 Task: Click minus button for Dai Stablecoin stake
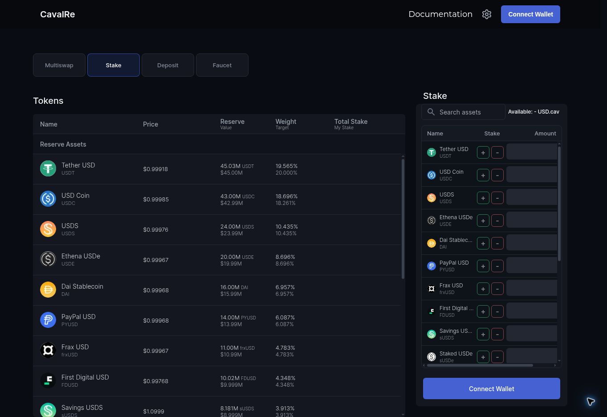coord(497,243)
